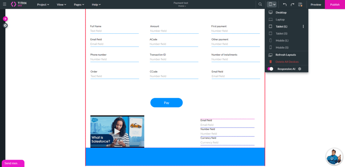This screenshot has height=167, width=345.
Task: Click the Titan Web logo
Action: click(x=19, y=4)
